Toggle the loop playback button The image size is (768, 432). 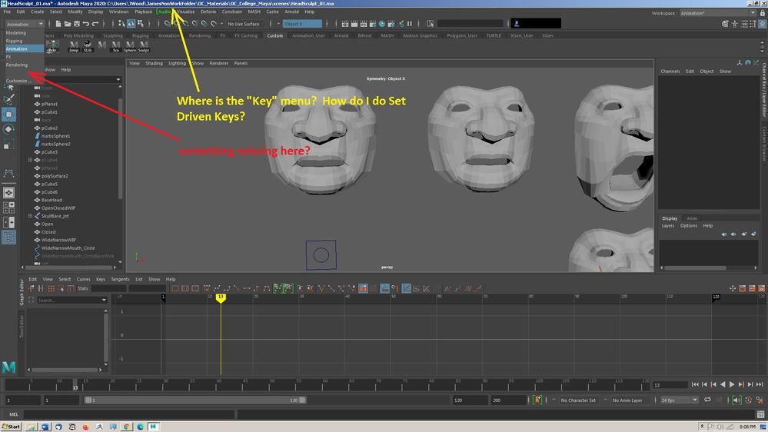(x=708, y=400)
